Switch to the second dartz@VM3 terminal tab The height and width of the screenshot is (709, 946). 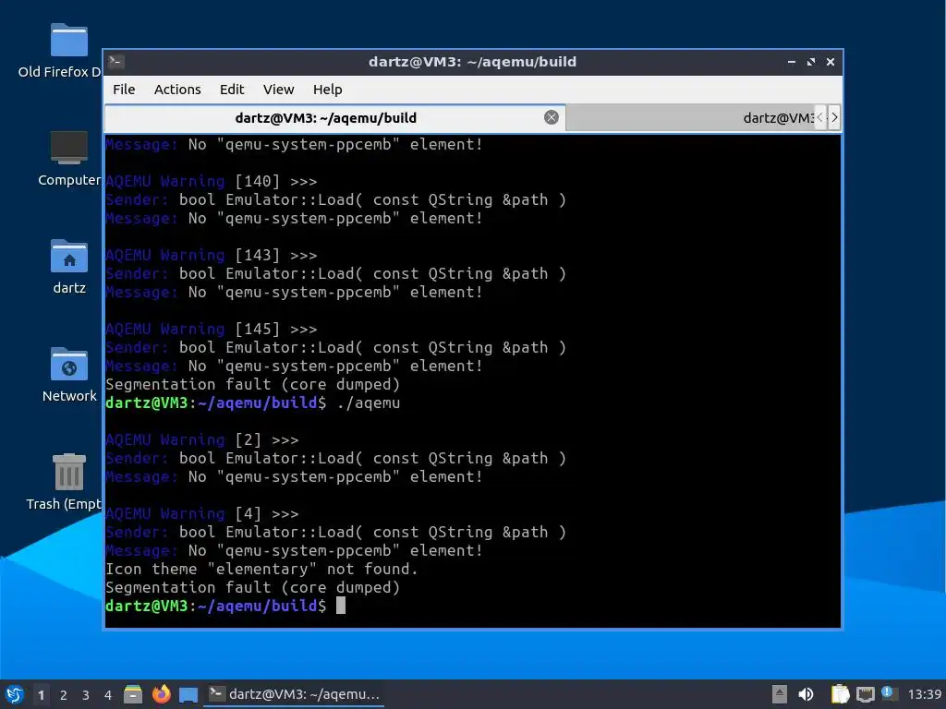[x=689, y=117]
